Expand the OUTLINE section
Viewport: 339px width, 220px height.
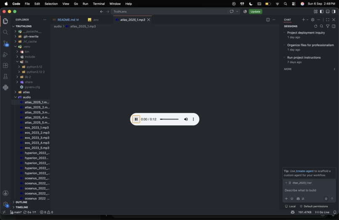pos(31,202)
